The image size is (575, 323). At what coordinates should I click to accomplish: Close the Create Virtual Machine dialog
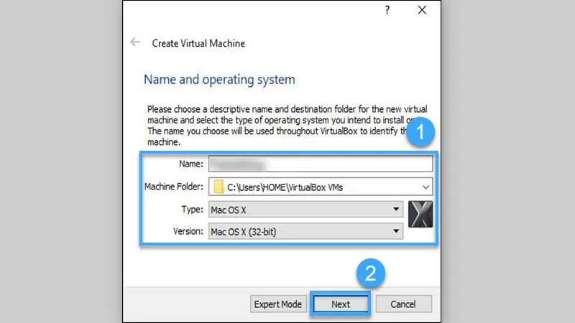click(422, 10)
